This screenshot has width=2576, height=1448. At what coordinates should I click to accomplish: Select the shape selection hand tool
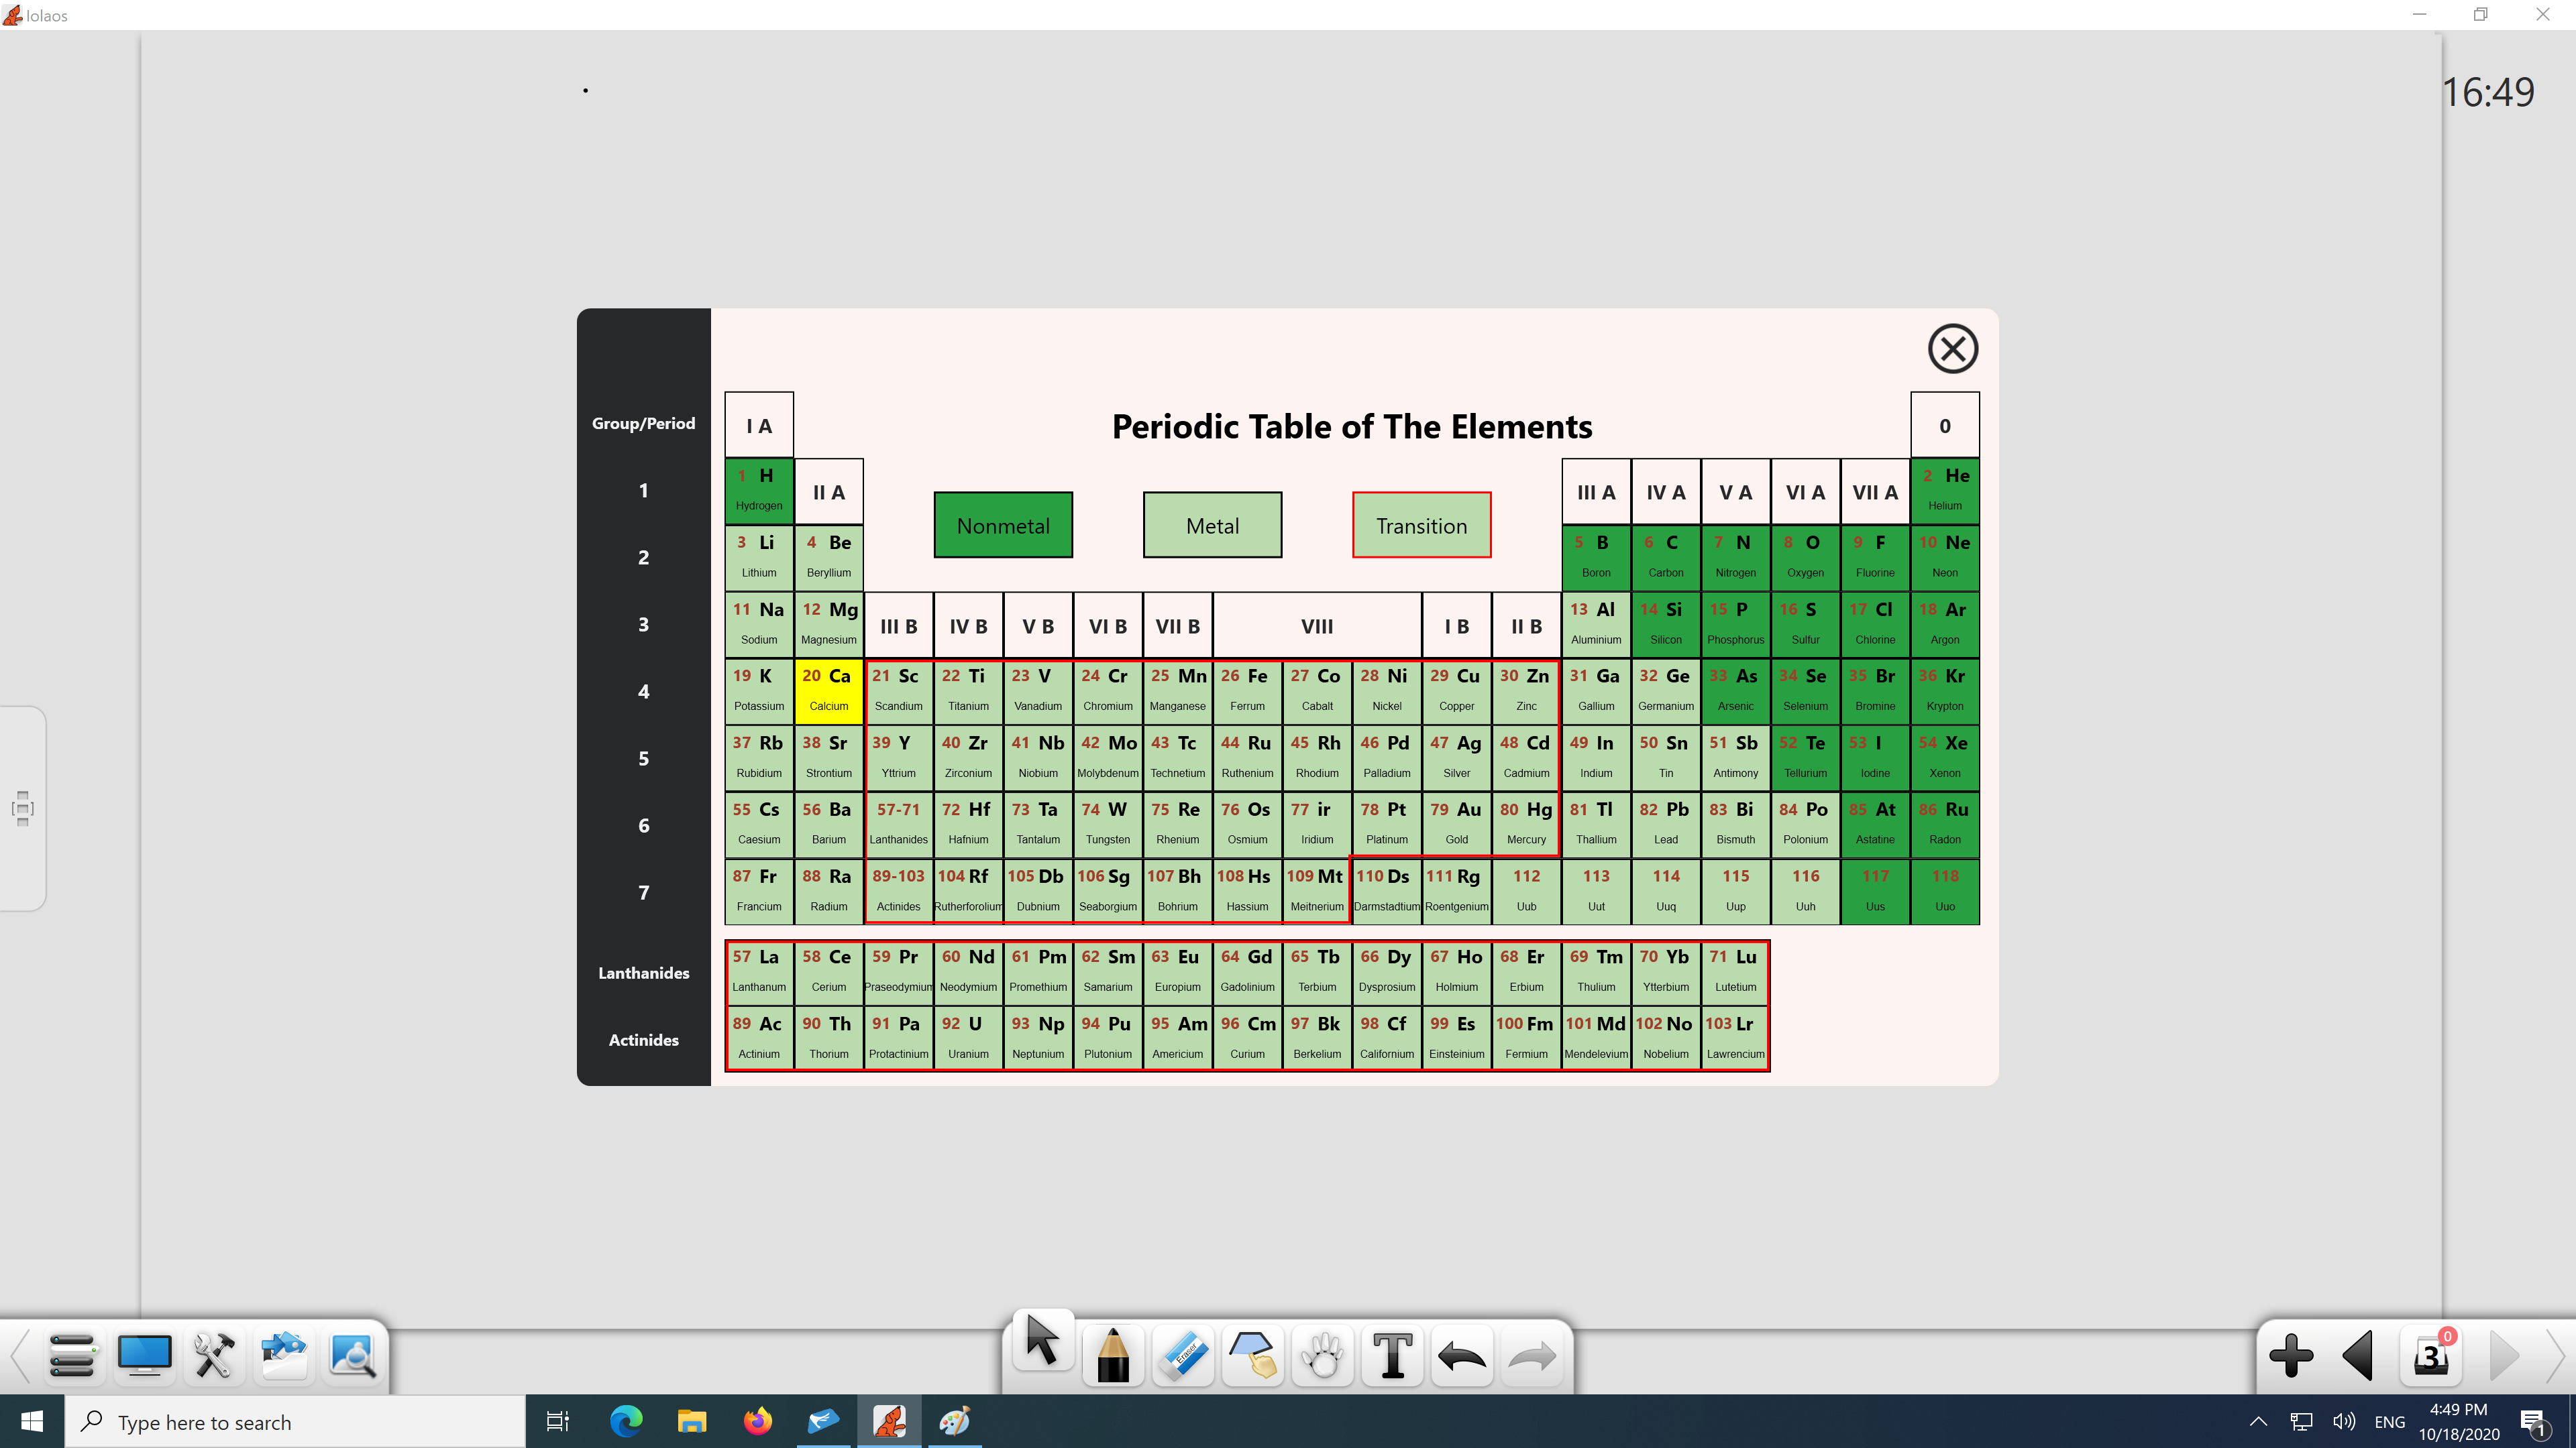(x=1253, y=1356)
